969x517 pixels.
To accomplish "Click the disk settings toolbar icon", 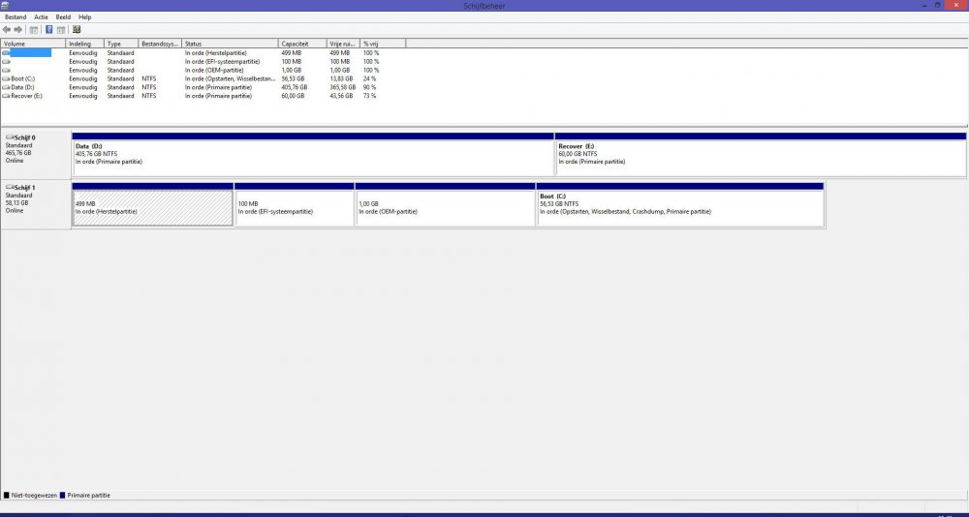I will coord(77,29).
